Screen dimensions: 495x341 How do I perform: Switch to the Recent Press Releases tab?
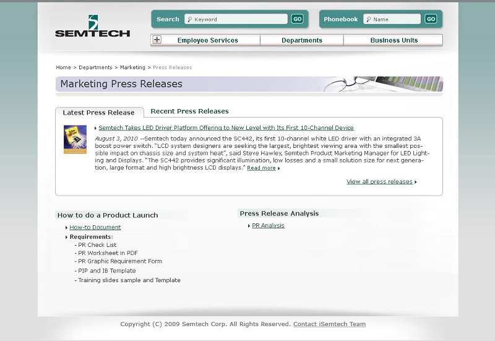click(189, 111)
